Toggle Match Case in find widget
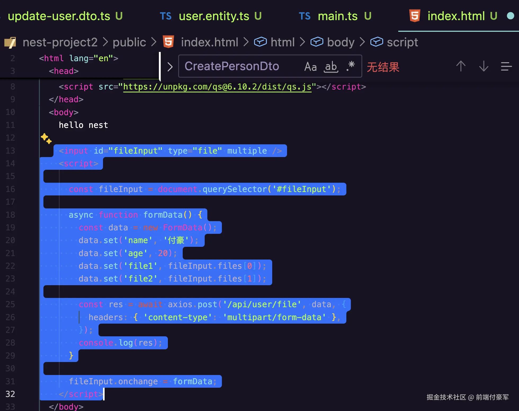 310,66
